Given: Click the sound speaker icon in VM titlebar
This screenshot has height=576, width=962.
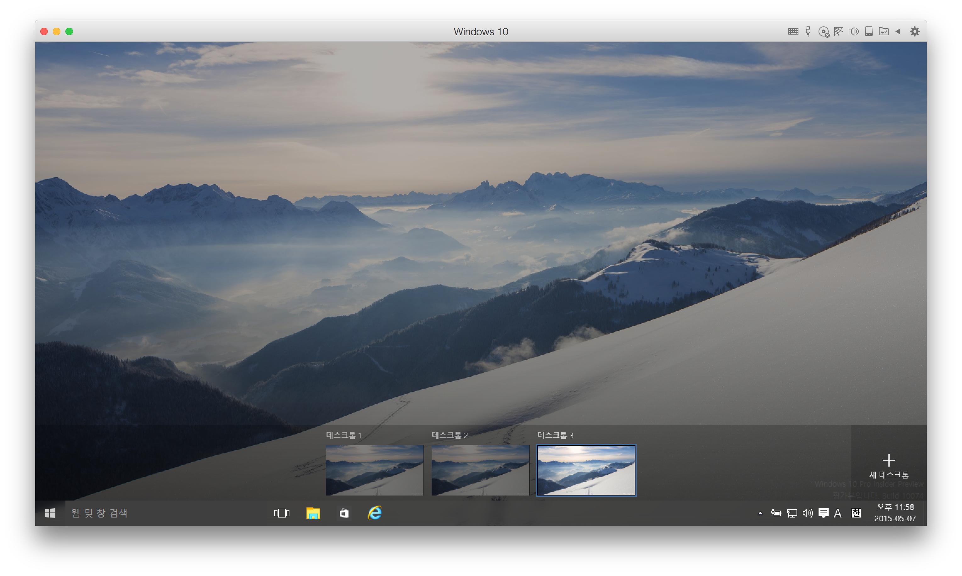Looking at the screenshot, I should (x=854, y=31).
